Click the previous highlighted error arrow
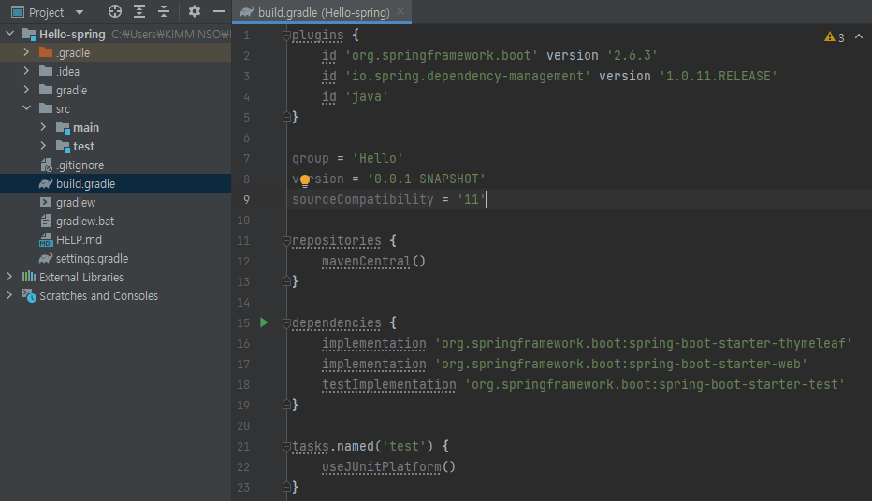This screenshot has height=501, width=872. (x=859, y=36)
